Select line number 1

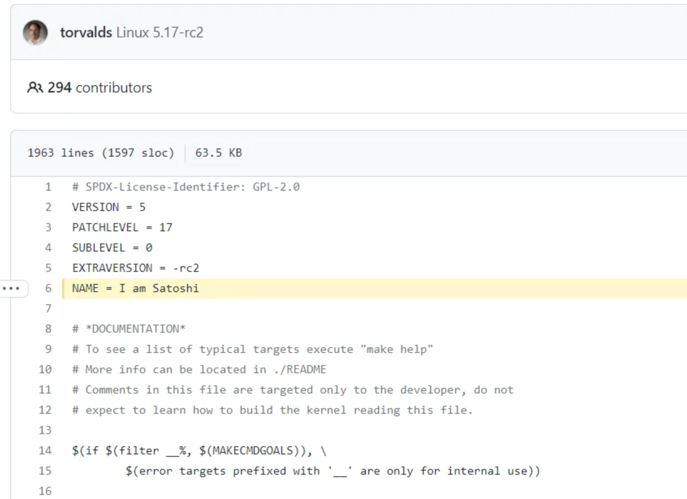pos(48,187)
